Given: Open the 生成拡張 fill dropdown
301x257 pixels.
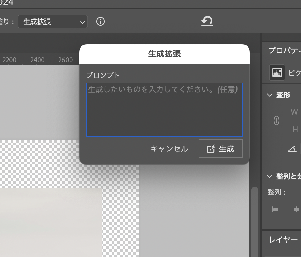Looking at the screenshot, I should [x=53, y=22].
